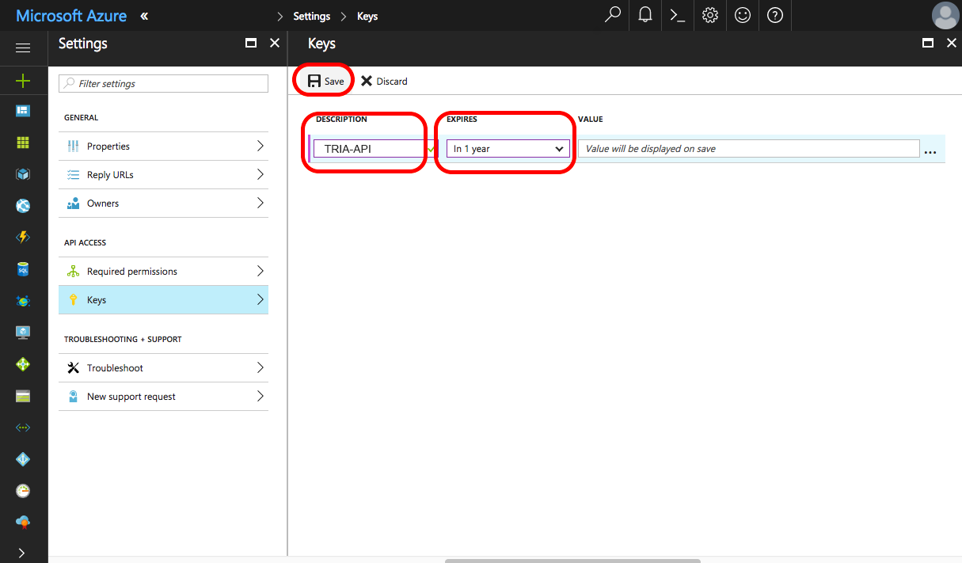
Task: Open All resources grid icon
Action: pos(23,143)
